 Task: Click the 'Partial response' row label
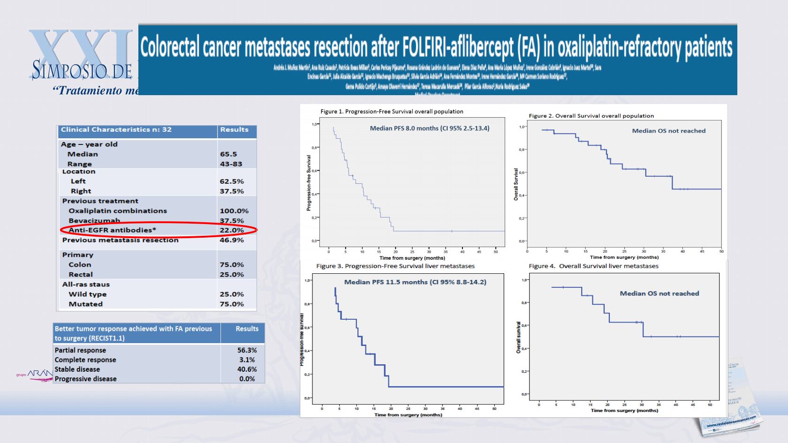(x=80, y=350)
